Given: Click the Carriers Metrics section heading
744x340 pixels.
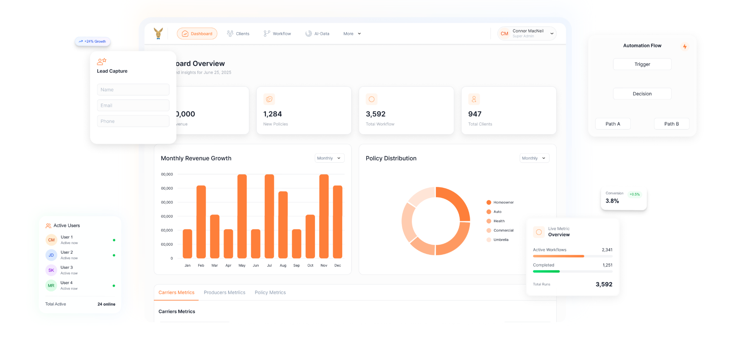Looking at the screenshot, I should point(177,311).
